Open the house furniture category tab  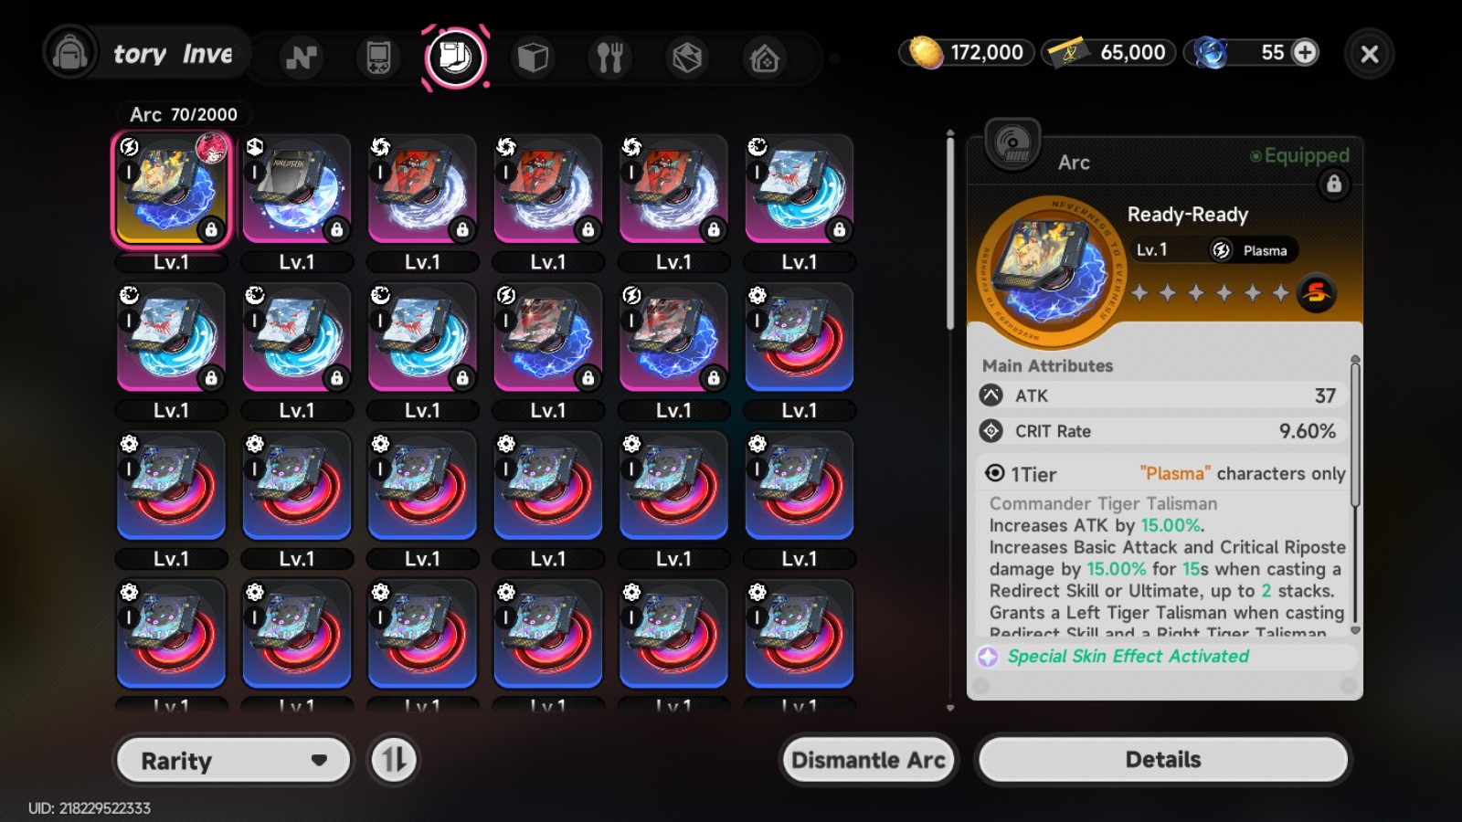(x=764, y=58)
